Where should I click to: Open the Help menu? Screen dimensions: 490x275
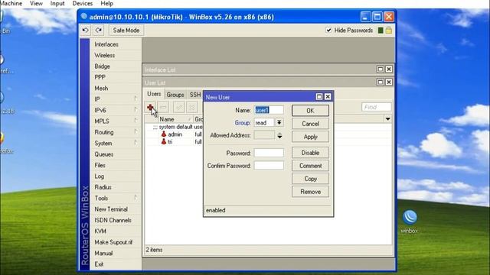tap(107, 3)
